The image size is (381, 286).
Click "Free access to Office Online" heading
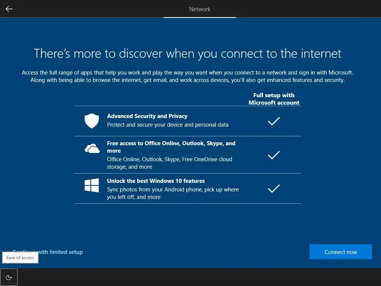pyautogui.click(x=171, y=147)
